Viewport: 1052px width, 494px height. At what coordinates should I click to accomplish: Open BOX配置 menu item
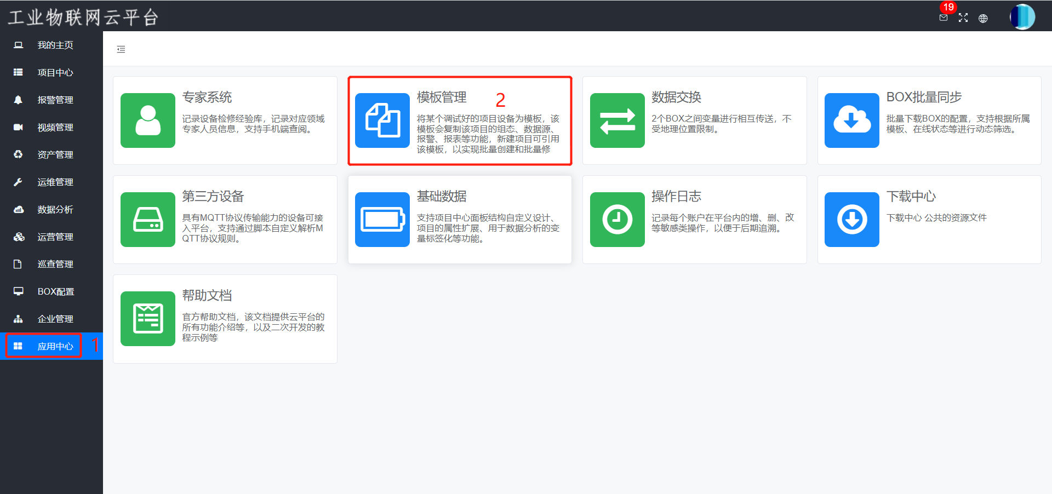pyautogui.click(x=52, y=291)
